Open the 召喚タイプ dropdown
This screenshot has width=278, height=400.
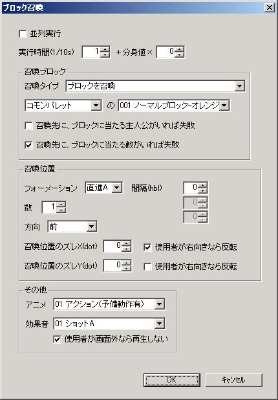pyautogui.click(x=239, y=86)
